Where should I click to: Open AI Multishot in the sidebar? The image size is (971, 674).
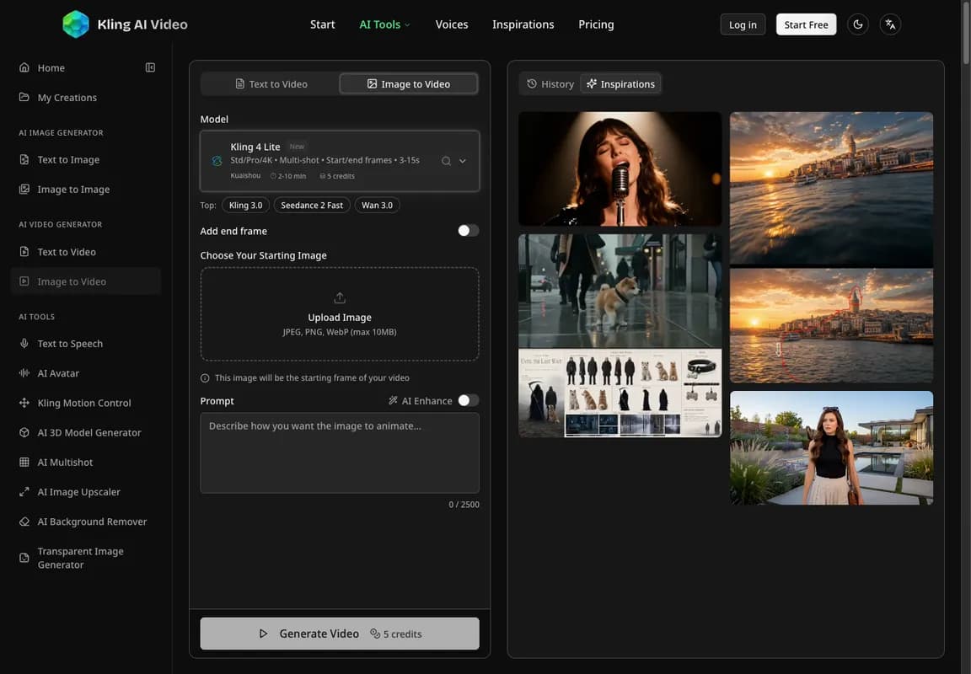pyautogui.click(x=86, y=463)
